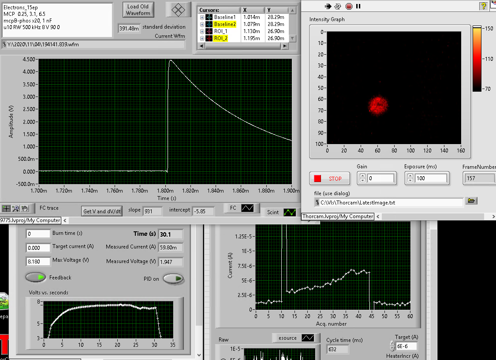The height and width of the screenshot is (360, 496).
Task: Click the Run arrow in the Thorcam toolbar
Action: coord(328,6)
